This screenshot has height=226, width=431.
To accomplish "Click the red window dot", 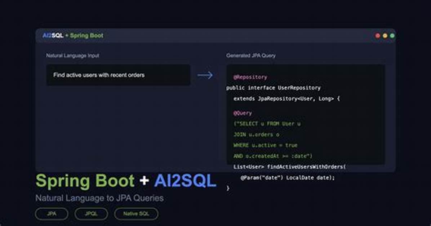I will point(378,36).
